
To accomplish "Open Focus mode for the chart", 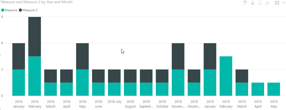I will pyautogui.click(x=277, y=3).
